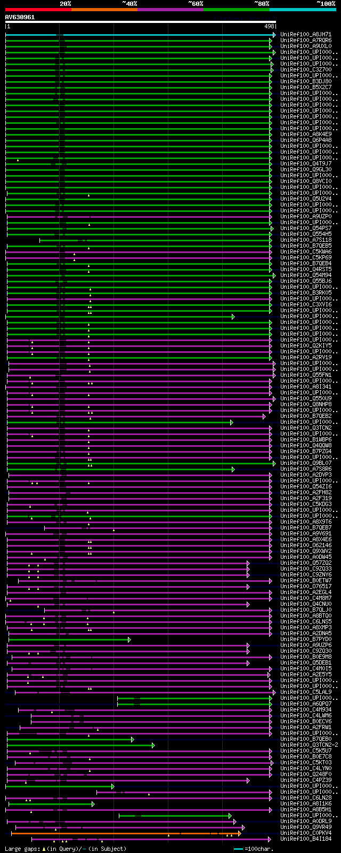Click the orange ~40% identity legend segment
Screen dimensions: 341x853
coord(104,10)
